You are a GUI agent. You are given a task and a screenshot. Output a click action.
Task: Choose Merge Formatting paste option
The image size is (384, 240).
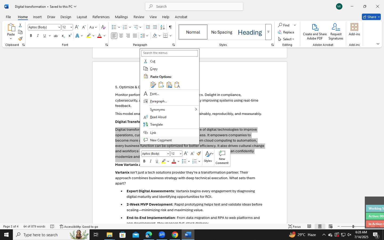pyautogui.click(x=161, y=85)
